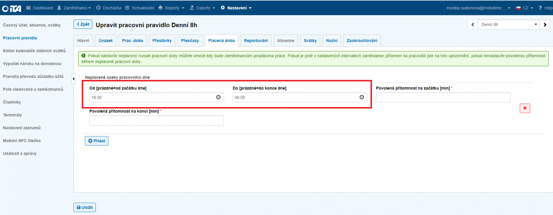Screen dimensions: 553x215
Task: Open the Denní 8h rule dropdown
Action: point(509,25)
